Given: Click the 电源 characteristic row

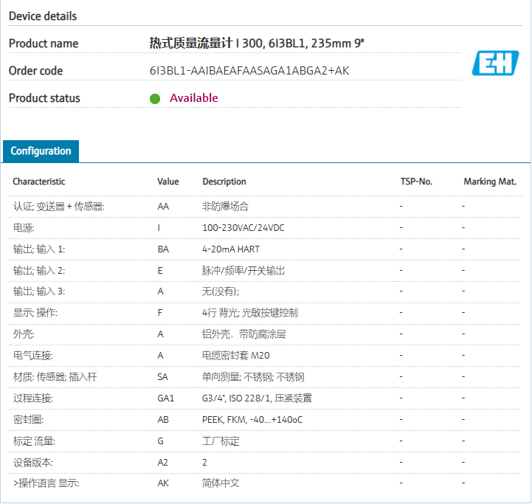Looking at the screenshot, I should click(x=24, y=228).
